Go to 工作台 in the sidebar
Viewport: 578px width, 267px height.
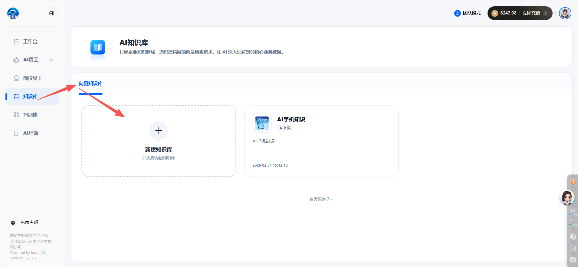tap(30, 42)
